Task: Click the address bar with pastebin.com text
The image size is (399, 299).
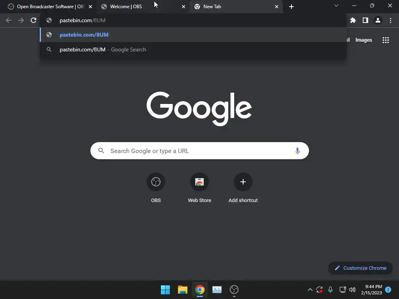Action: point(193,20)
